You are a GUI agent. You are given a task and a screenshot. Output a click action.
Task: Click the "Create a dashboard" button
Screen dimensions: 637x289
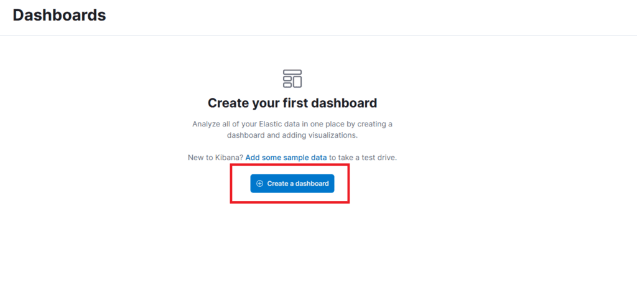click(292, 184)
